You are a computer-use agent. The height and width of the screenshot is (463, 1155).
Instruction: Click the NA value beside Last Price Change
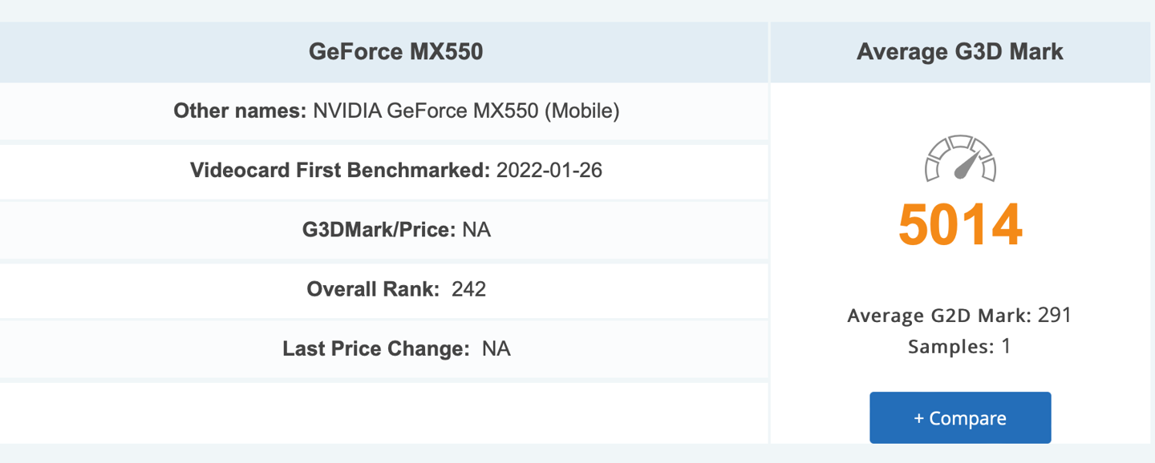tap(496, 348)
